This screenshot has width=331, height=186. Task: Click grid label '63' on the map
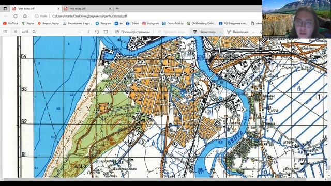click(x=24, y=89)
